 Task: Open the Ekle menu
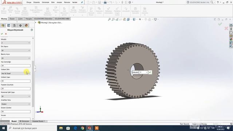click(53, 3)
